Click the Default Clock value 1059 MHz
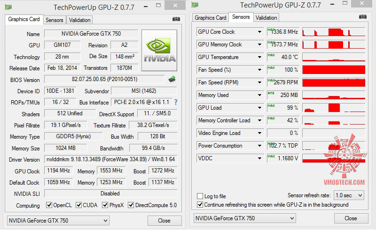Viewport: 376px width, 231px height. 59,182
